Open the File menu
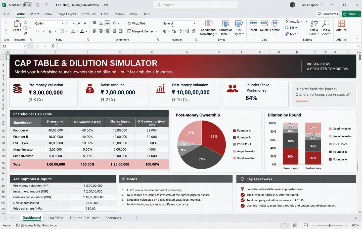Viewport: 362px width, 229px height. coord(7,14)
